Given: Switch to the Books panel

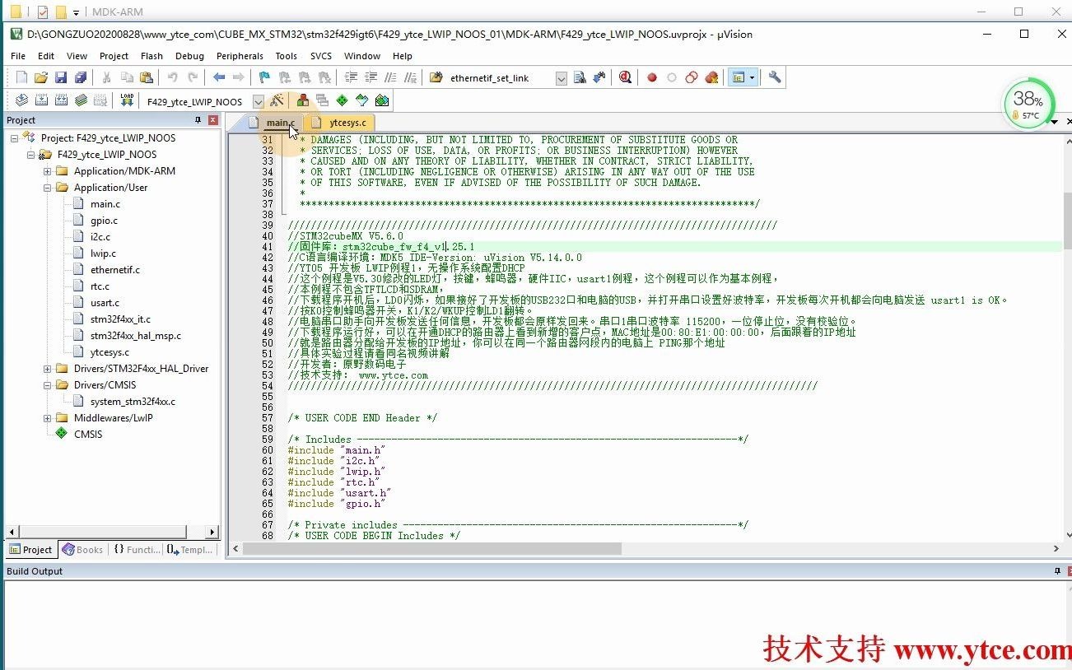Looking at the screenshot, I should coord(82,549).
